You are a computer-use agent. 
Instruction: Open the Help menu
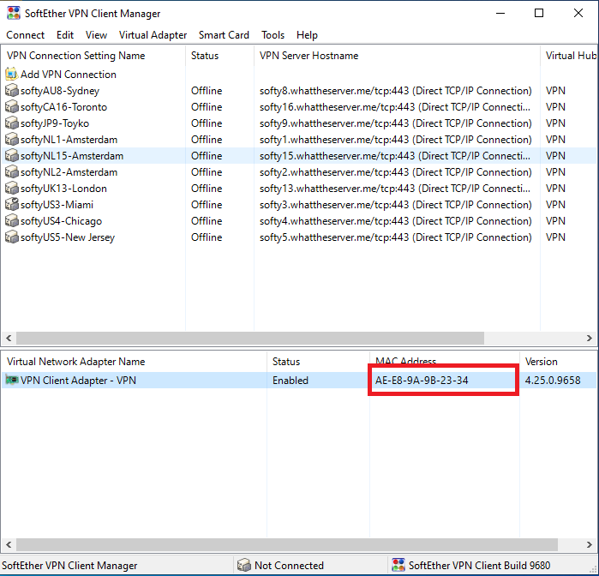(307, 35)
